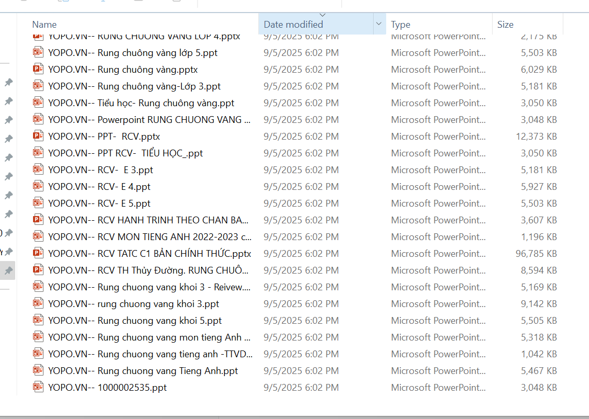Click the file icon for 1000002535.ppt
This screenshot has width=589, height=419.
(x=38, y=387)
